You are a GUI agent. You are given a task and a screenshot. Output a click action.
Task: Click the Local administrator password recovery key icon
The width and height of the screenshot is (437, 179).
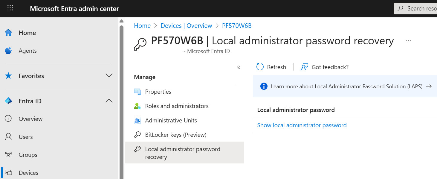(137, 149)
